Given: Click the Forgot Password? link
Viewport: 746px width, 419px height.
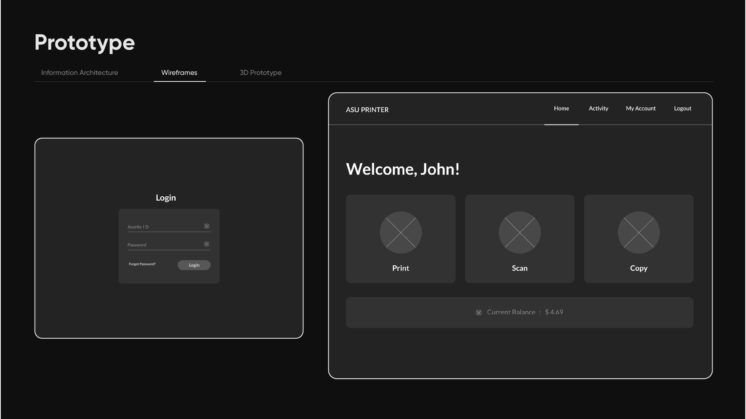Looking at the screenshot, I should pyautogui.click(x=142, y=264).
